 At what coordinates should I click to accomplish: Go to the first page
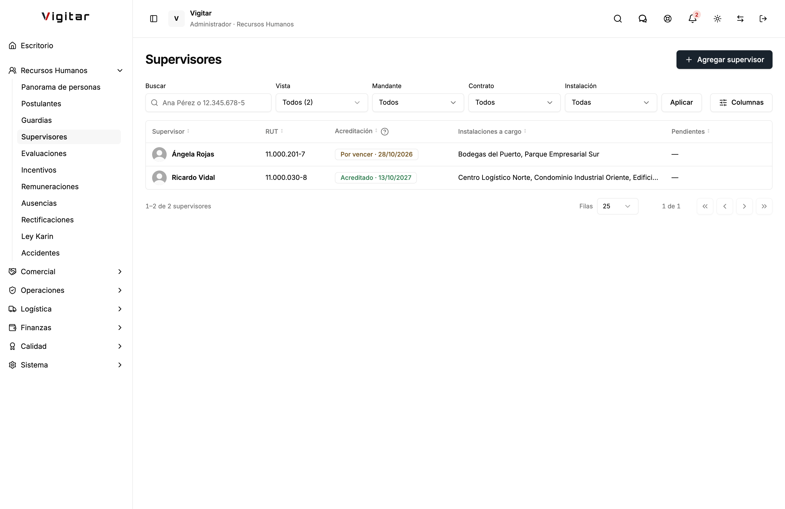click(705, 206)
